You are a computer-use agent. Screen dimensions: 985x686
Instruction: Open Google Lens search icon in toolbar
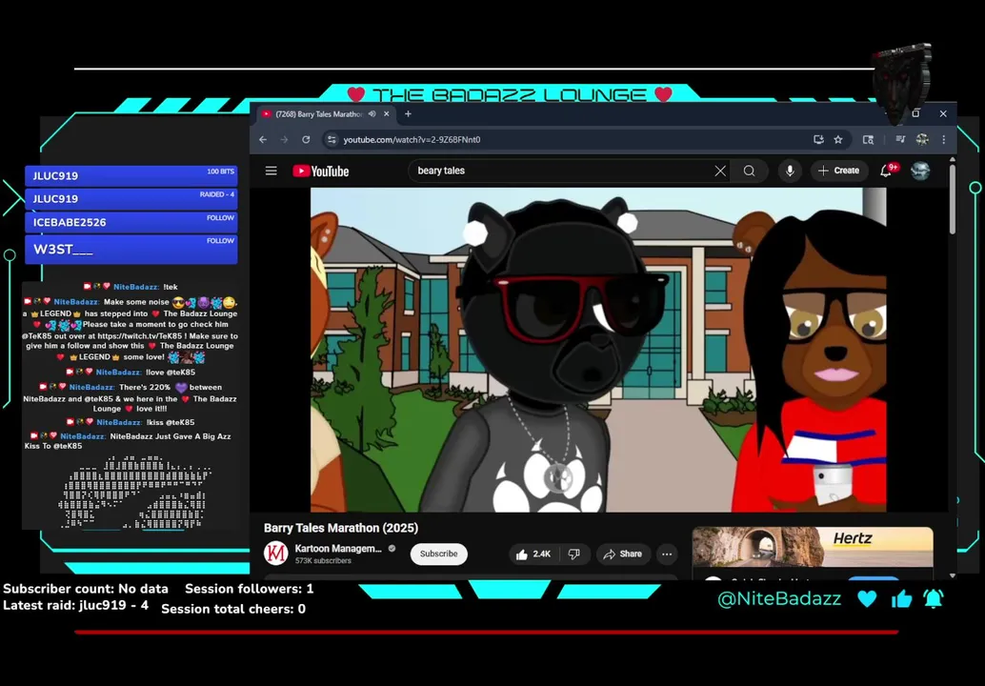coord(868,139)
